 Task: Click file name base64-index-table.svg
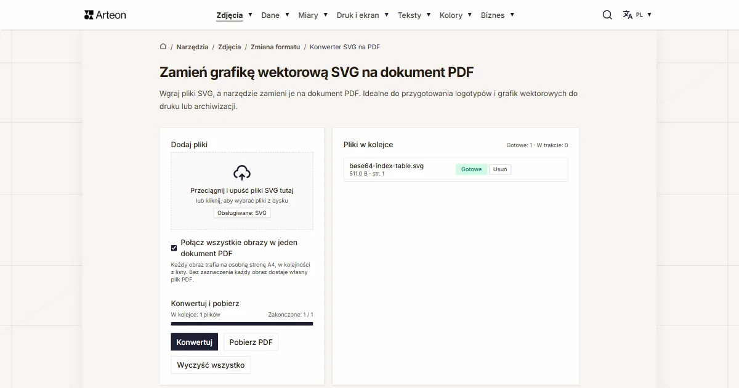(387, 166)
